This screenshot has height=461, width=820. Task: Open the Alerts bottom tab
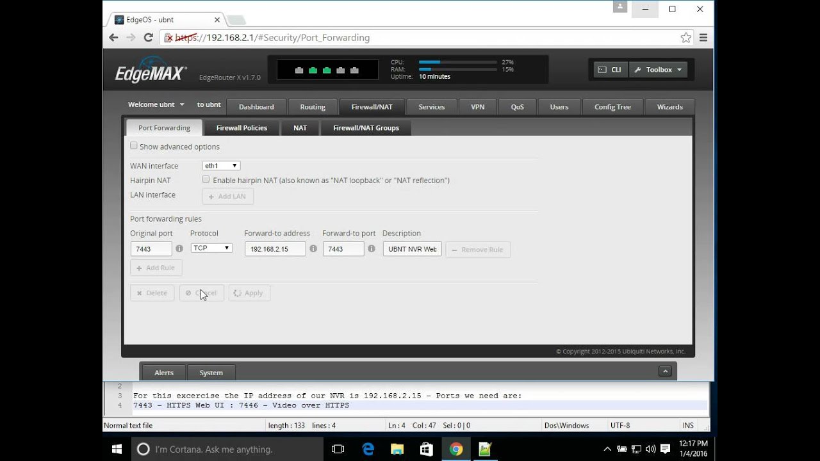click(x=164, y=373)
